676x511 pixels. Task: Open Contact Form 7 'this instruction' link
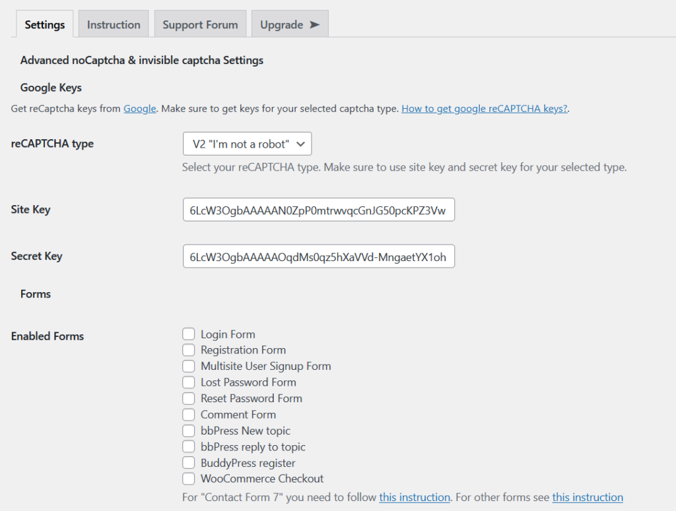[x=415, y=497]
